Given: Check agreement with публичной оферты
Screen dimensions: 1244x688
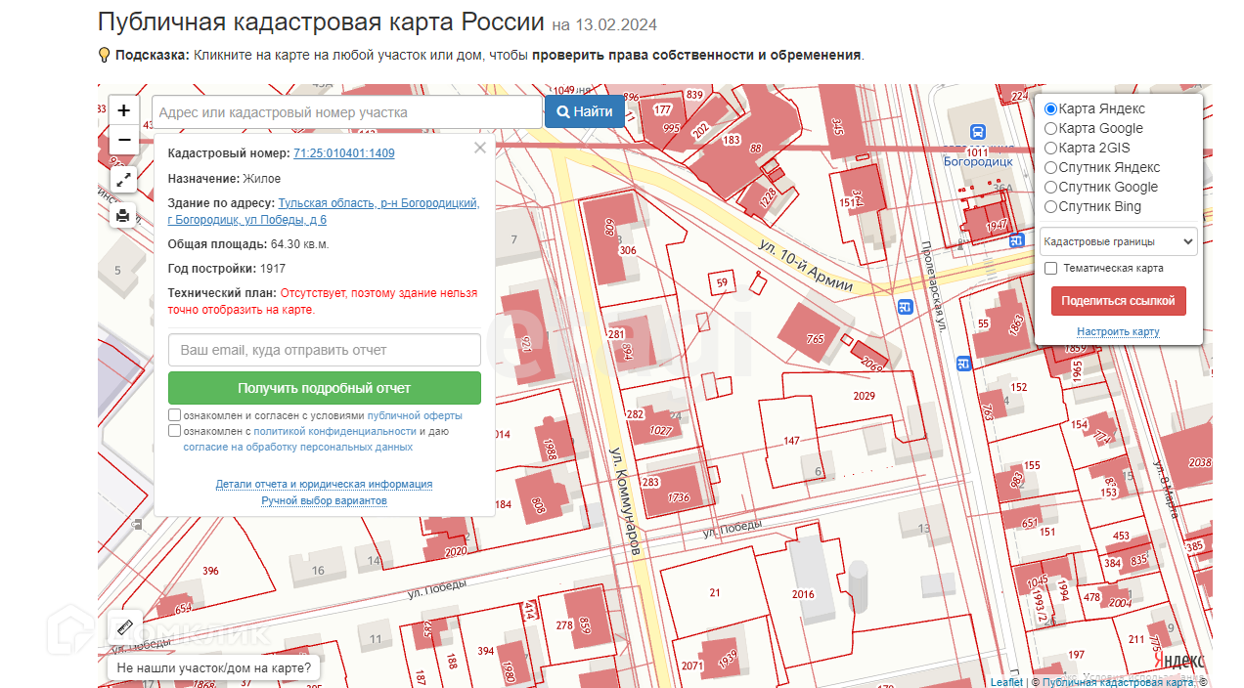Looking at the screenshot, I should (x=174, y=415).
